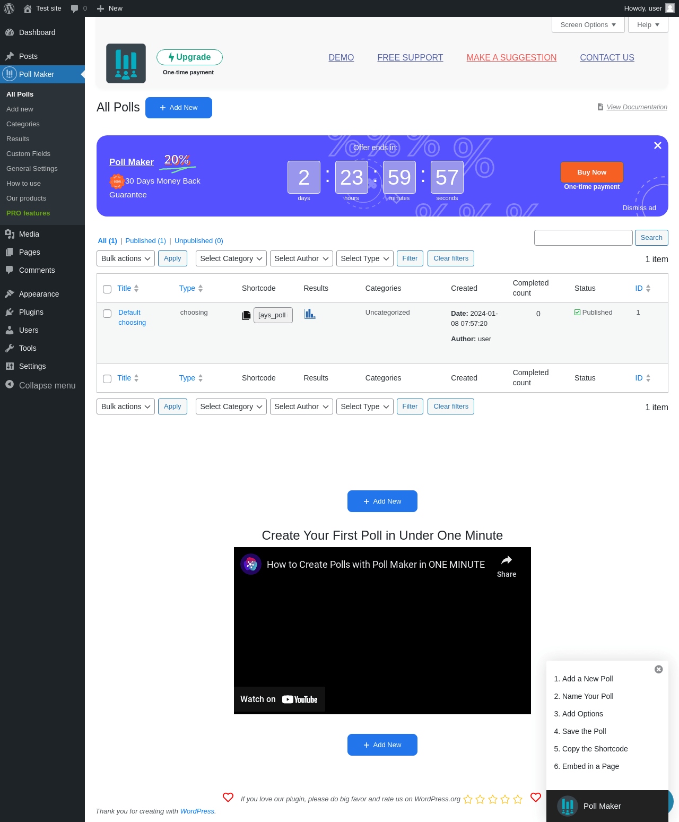This screenshot has height=822, width=679.
Task: Open Plugins in sidebar menu
Action: click(42, 312)
